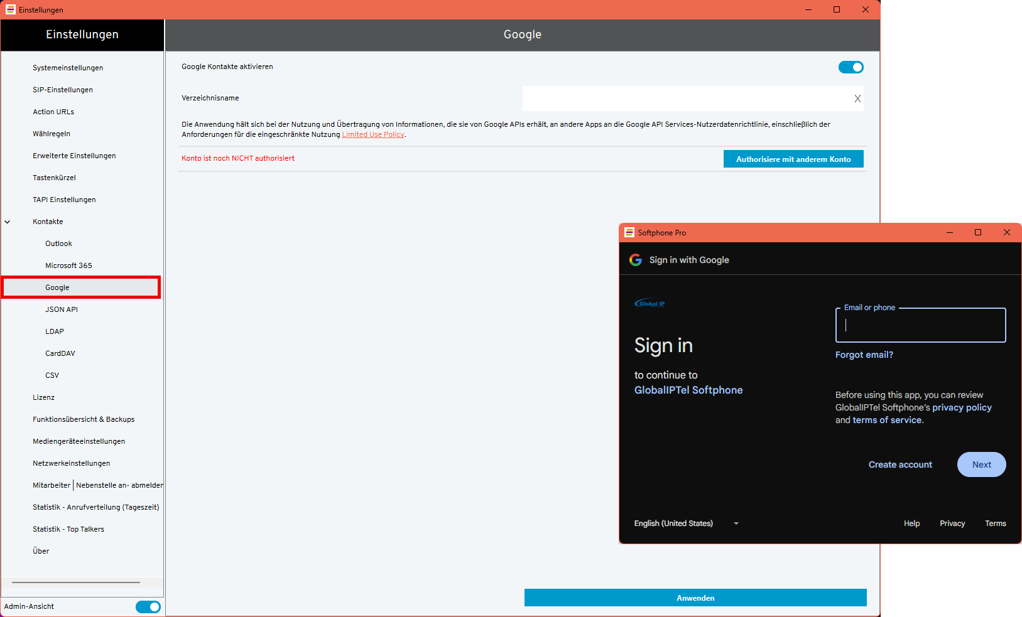Click the Softphone Pro title bar icon
The height and width of the screenshot is (617, 1022).
[x=629, y=232]
